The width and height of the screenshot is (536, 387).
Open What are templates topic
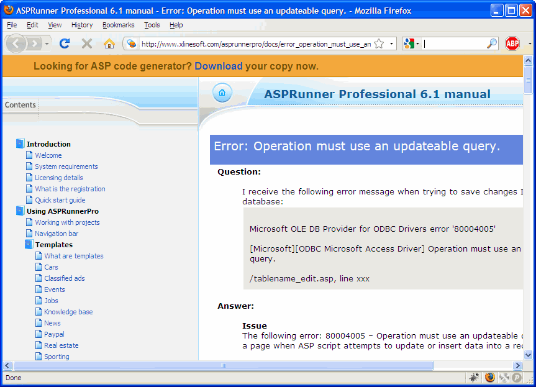(74, 256)
